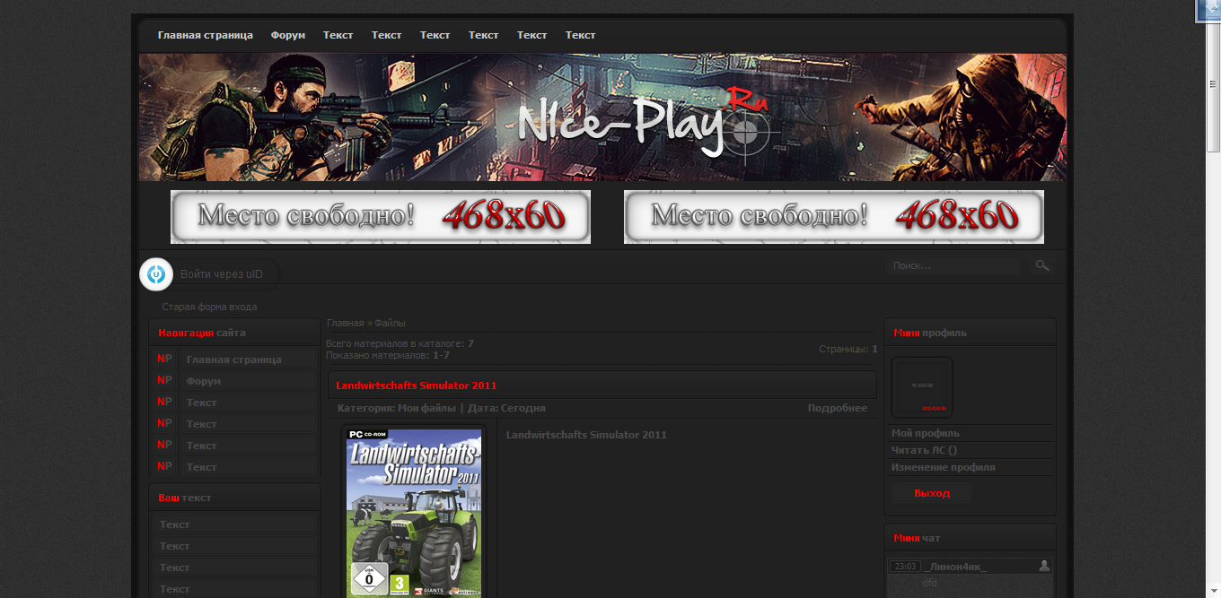Click the NP icon beside Главная страница
The width and height of the screenshot is (1221, 598).
(x=164, y=359)
